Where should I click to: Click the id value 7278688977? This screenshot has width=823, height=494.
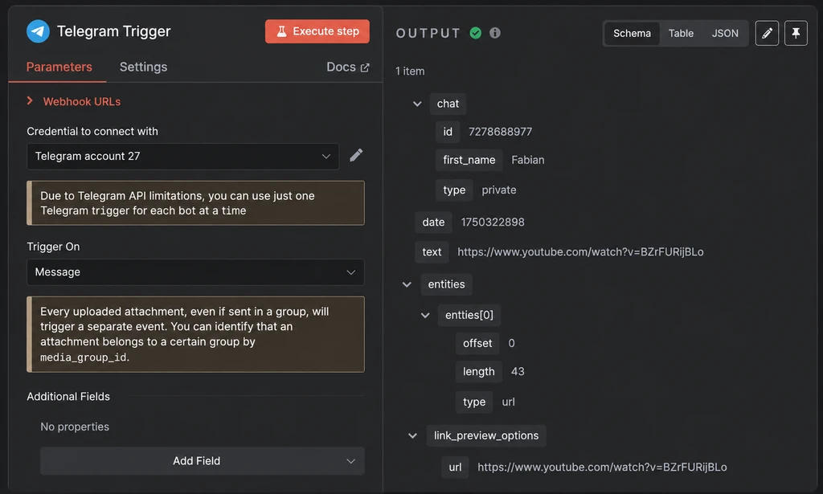click(x=500, y=132)
